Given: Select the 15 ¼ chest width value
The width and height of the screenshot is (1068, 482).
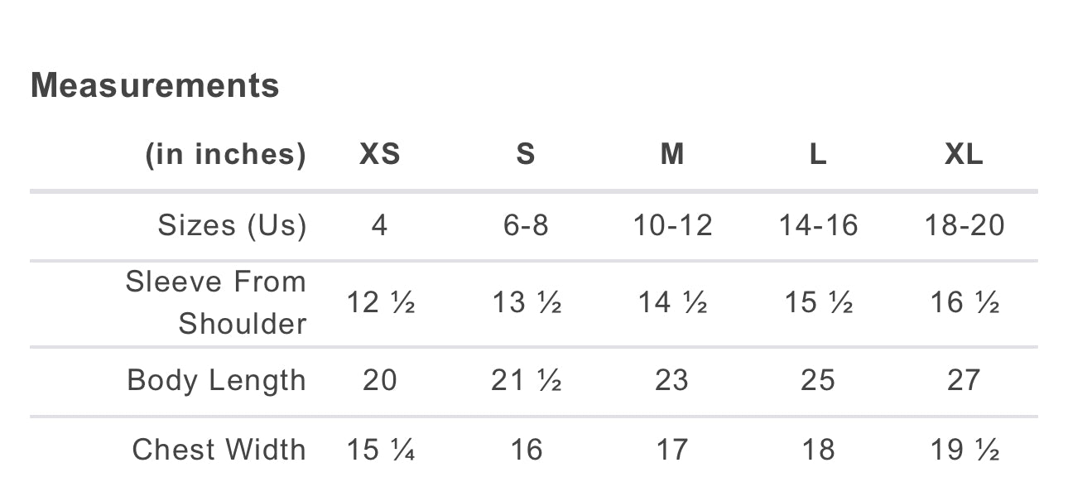Looking at the screenshot, I should click(x=380, y=451).
